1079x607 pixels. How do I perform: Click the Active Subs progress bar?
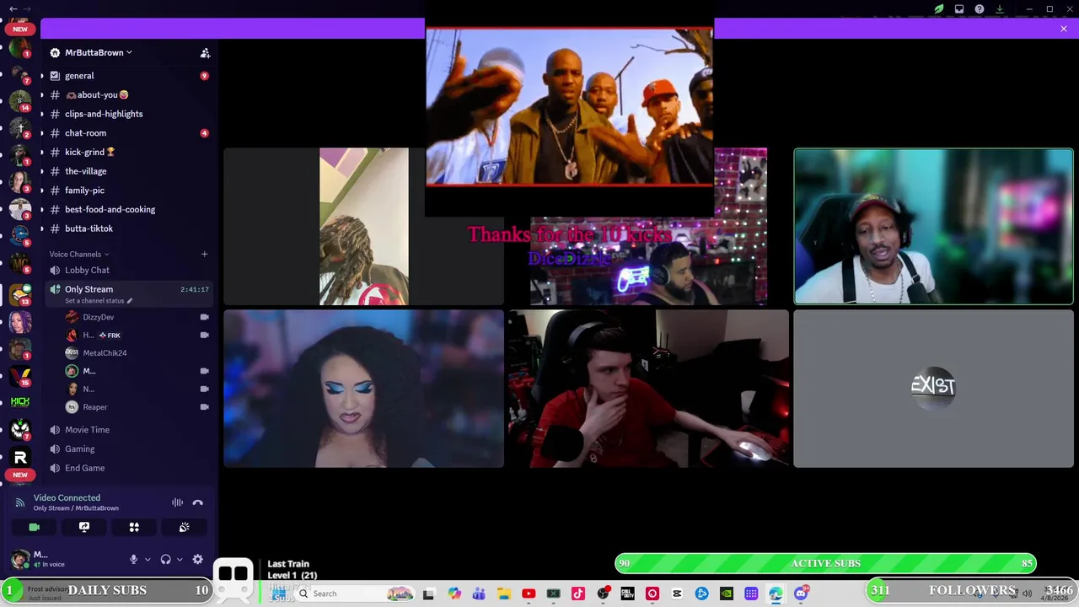click(x=826, y=563)
